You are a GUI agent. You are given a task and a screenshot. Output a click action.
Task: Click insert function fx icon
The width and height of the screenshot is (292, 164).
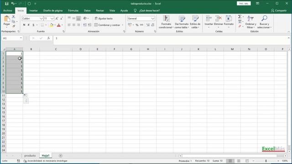[x=48, y=38]
